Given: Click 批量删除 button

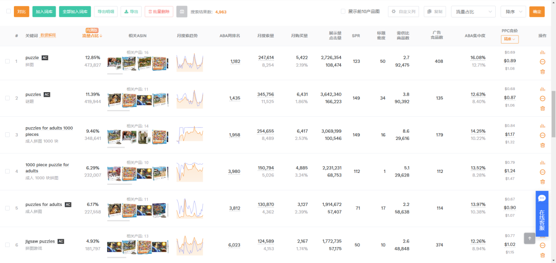Looking at the screenshot, I should (x=159, y=12).
